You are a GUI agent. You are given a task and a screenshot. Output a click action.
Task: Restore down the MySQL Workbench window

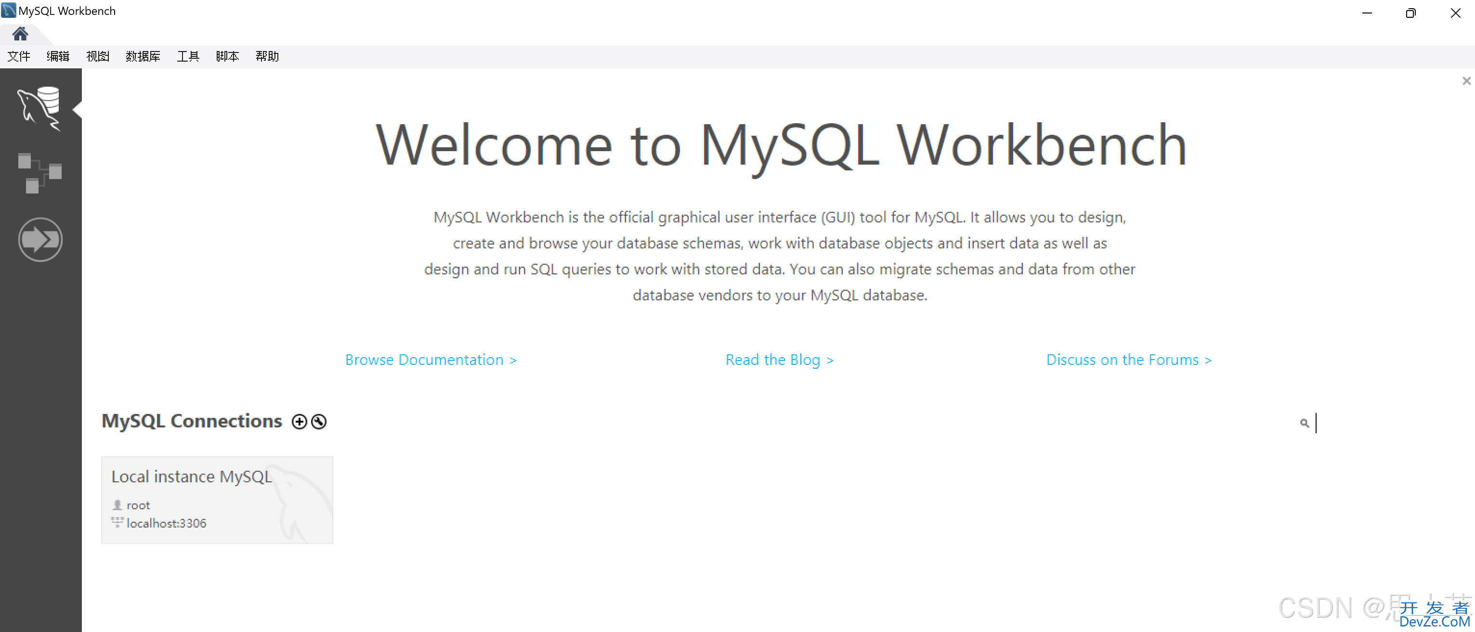click(x=1410, y=13)
